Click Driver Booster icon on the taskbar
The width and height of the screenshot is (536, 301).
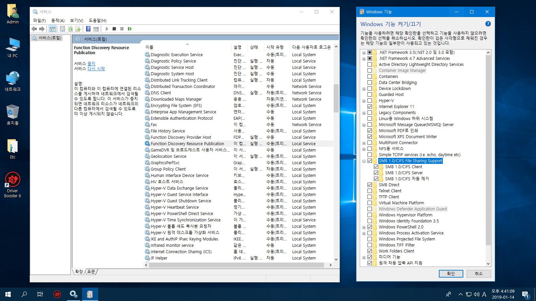tap(57, 294)
